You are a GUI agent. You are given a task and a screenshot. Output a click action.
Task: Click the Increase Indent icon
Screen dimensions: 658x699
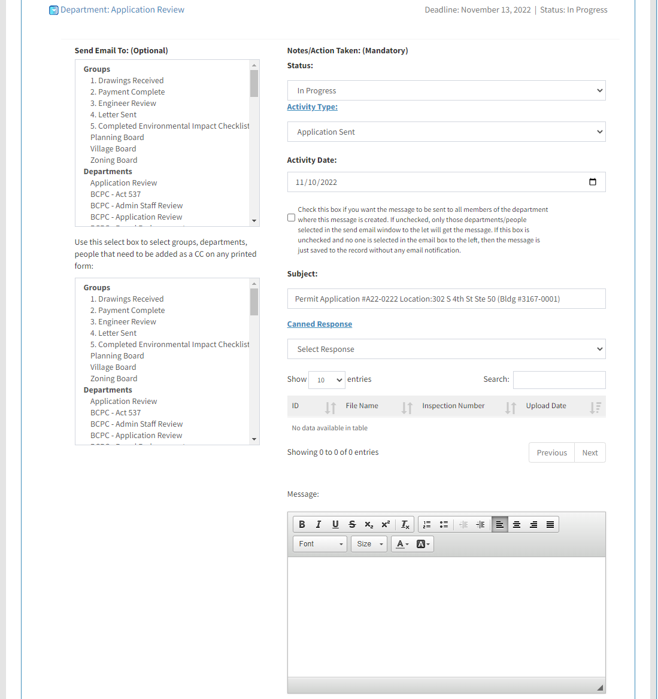pyautogui.click(x=480, y=524)
